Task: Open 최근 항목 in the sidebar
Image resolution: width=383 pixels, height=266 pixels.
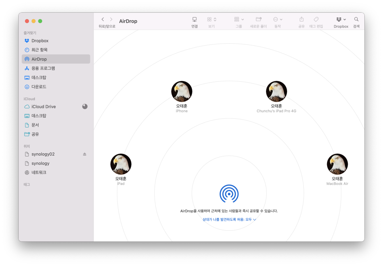Action: pos(56,50)
